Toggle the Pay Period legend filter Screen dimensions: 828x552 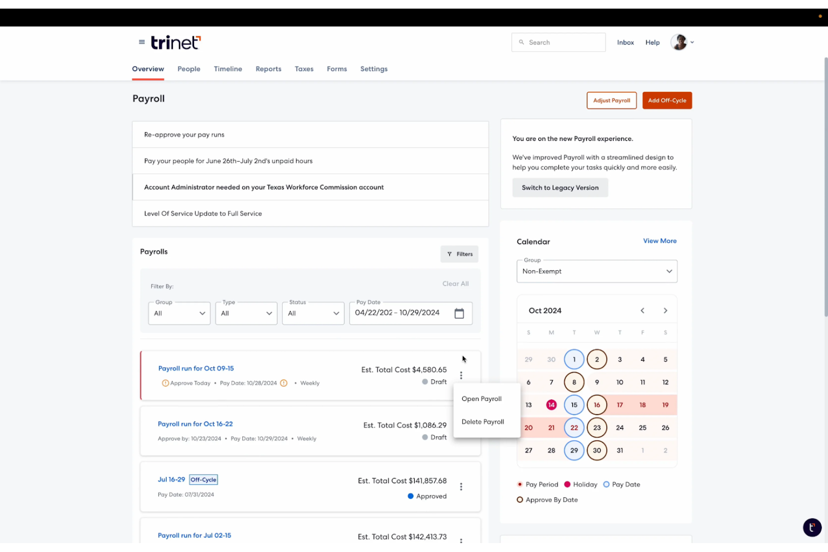click(x=519, y=484)
